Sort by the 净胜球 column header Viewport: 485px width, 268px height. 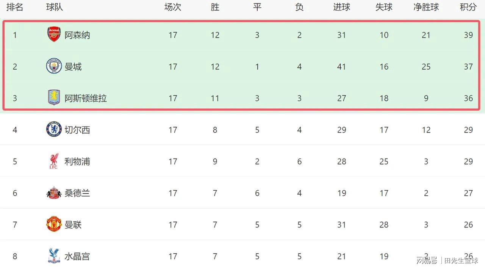point(426,7)
